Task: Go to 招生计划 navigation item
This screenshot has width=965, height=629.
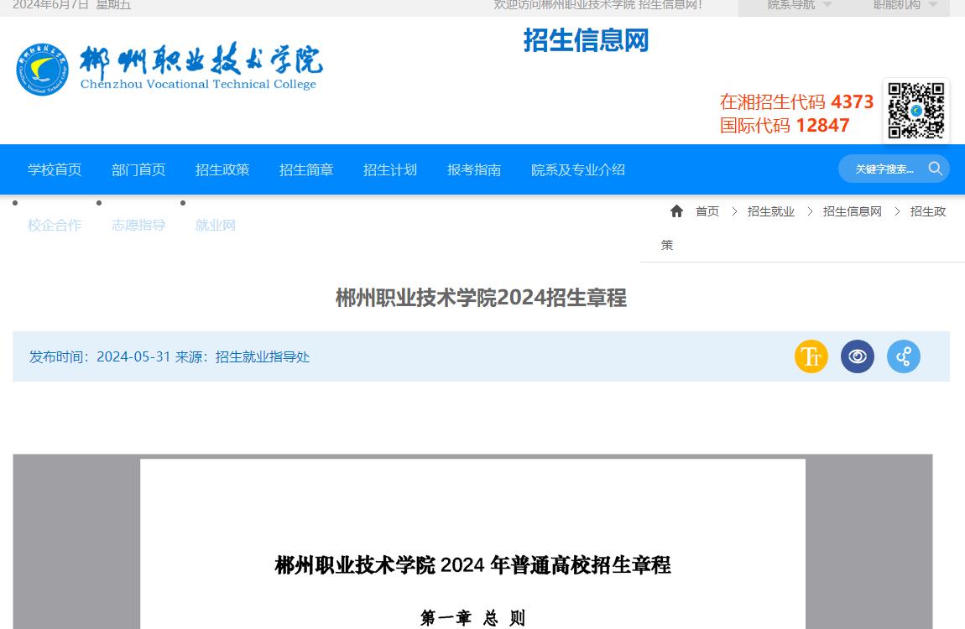Action: [x=390, y=169]
